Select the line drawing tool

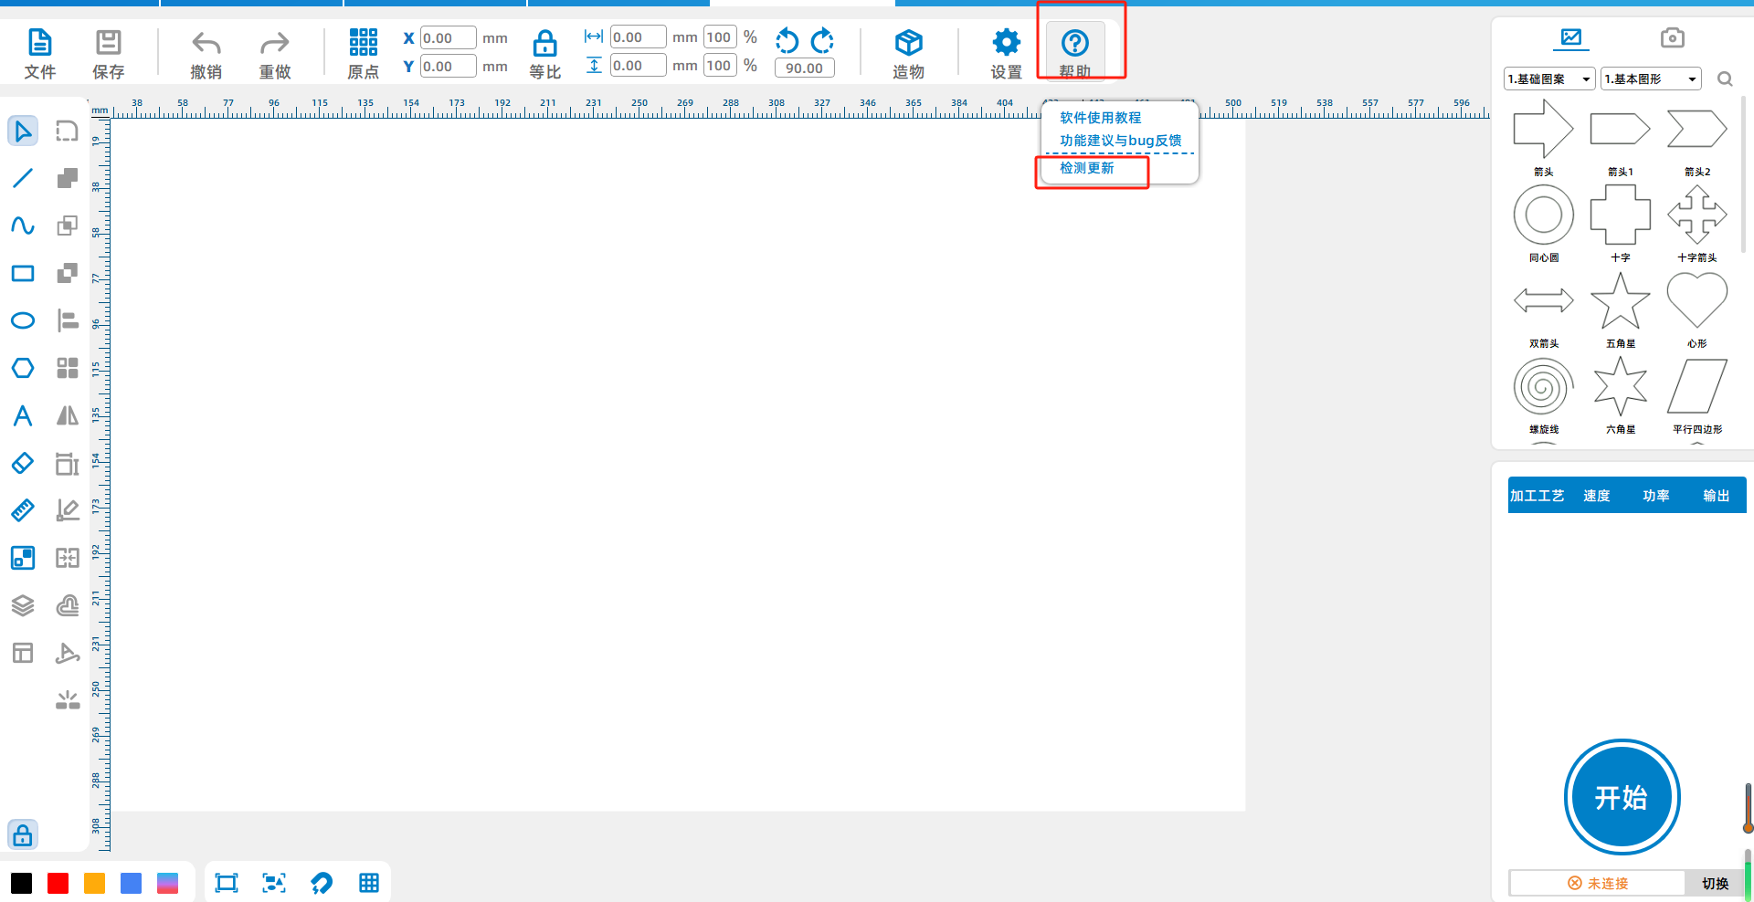23,178
